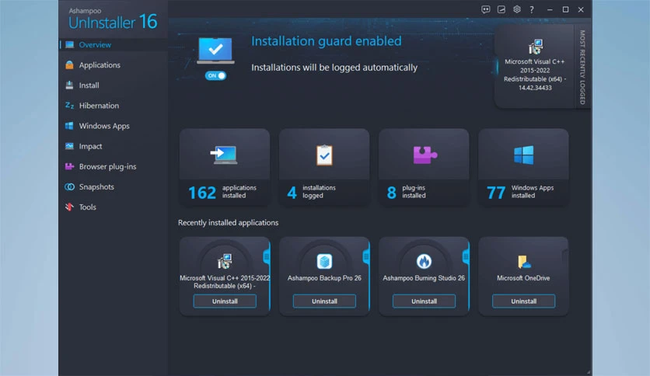The image size is (650, 376).
Task: Open the Applications section
Action: (114, 65)
